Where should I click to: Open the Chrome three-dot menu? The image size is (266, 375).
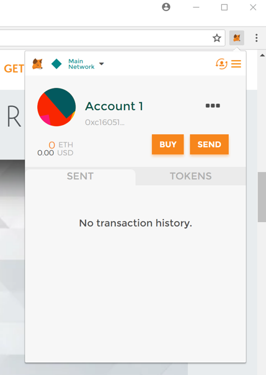(x=257, y=38)
